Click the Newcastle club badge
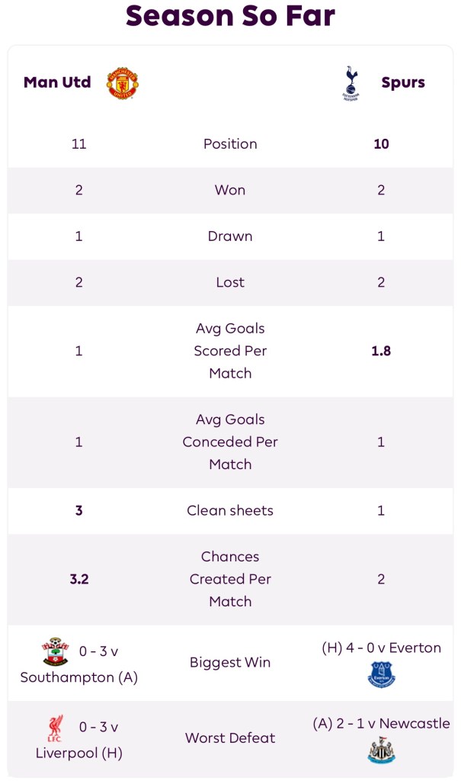Viewport: 461px width, 781px height. [381, 750]
